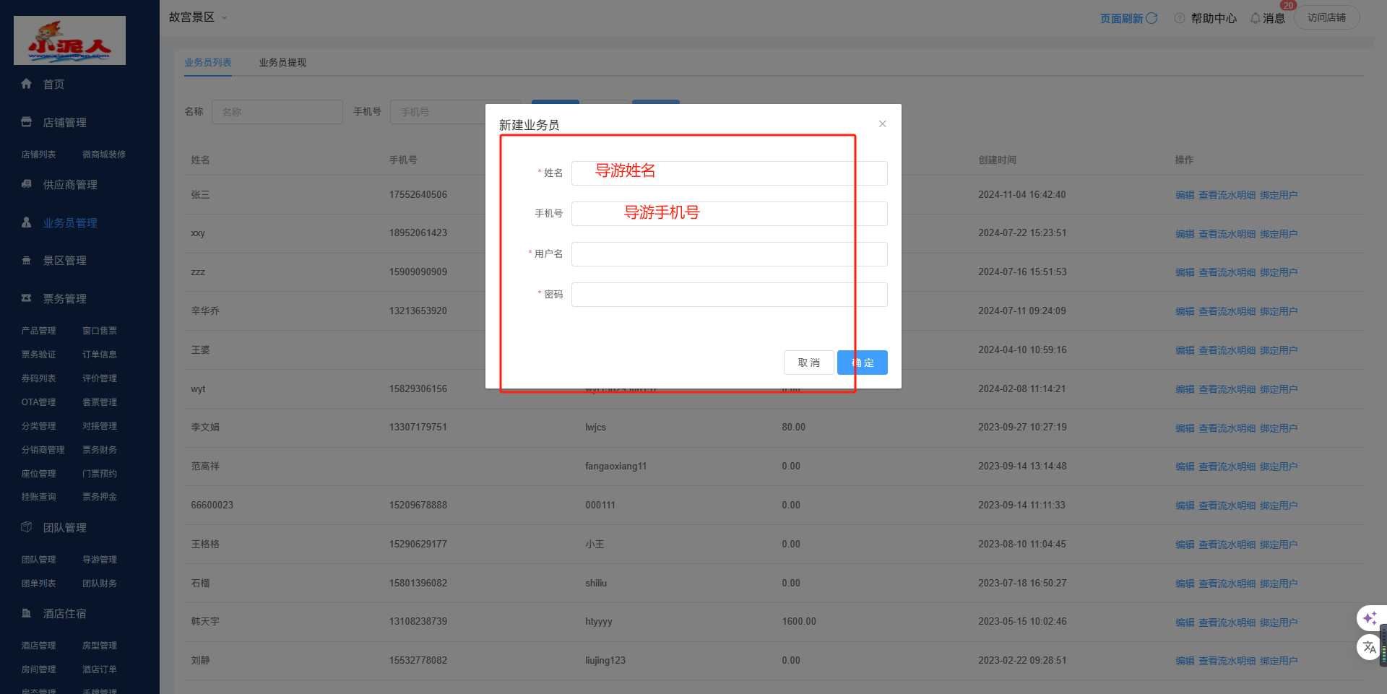Open the 访问店铺 button

(x=1326, y=17)
